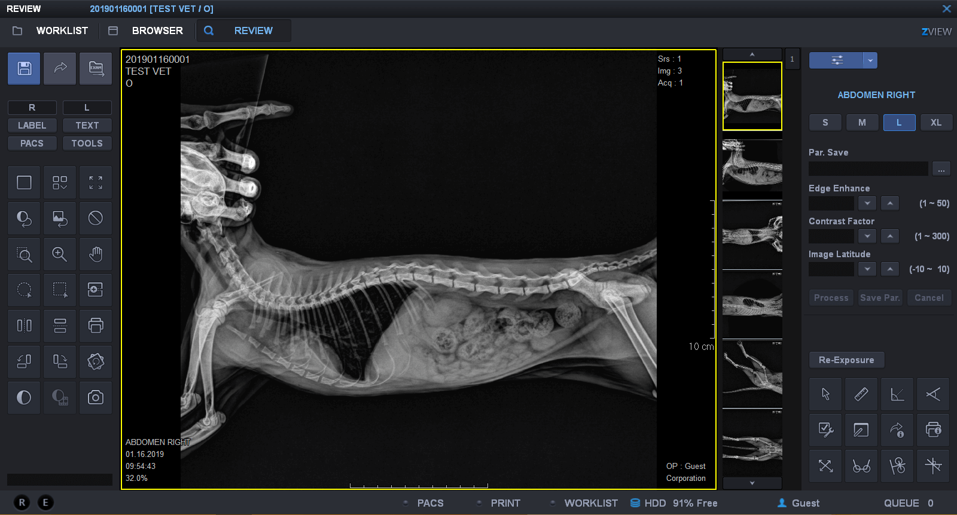Screen dimensions: 957x515
Task: Click the save floppy disk icon
Action: 24,68
